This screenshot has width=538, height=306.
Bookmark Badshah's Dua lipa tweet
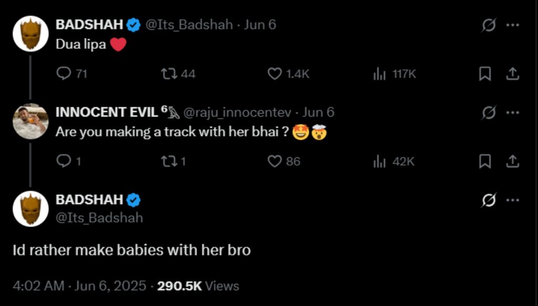click(x=485, y=74)
